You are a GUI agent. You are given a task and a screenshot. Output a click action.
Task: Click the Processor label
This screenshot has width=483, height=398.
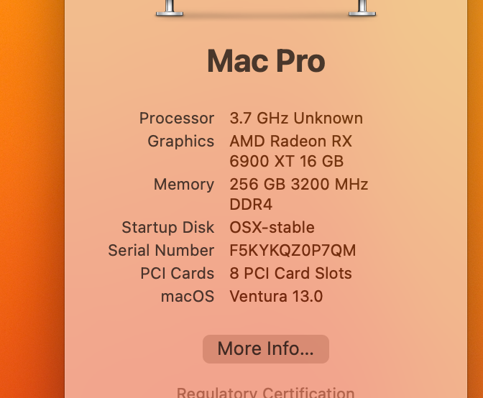pos(177,119)
